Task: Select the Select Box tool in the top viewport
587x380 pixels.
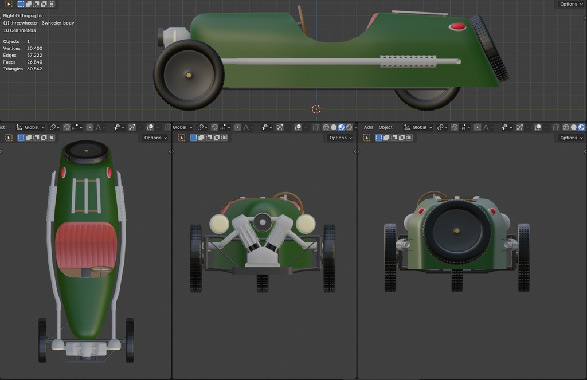Action: click(x=9, y=4)
